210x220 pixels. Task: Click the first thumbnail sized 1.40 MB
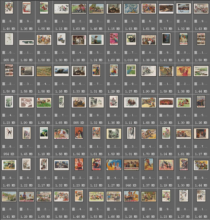click(x=9, y=8)
